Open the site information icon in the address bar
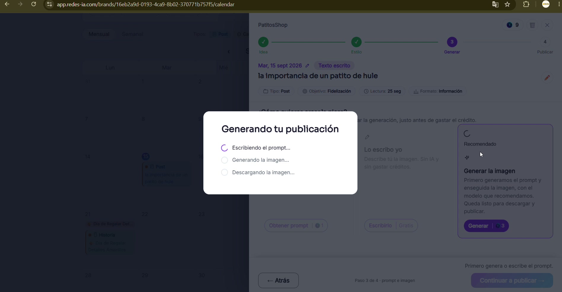 50,4
